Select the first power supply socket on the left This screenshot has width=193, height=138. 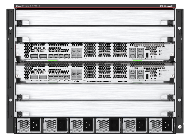click(35, 125)
